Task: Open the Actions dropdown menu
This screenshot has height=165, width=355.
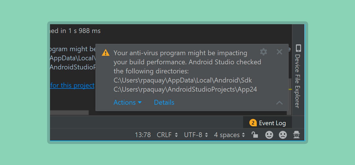Action: (128, 102)
